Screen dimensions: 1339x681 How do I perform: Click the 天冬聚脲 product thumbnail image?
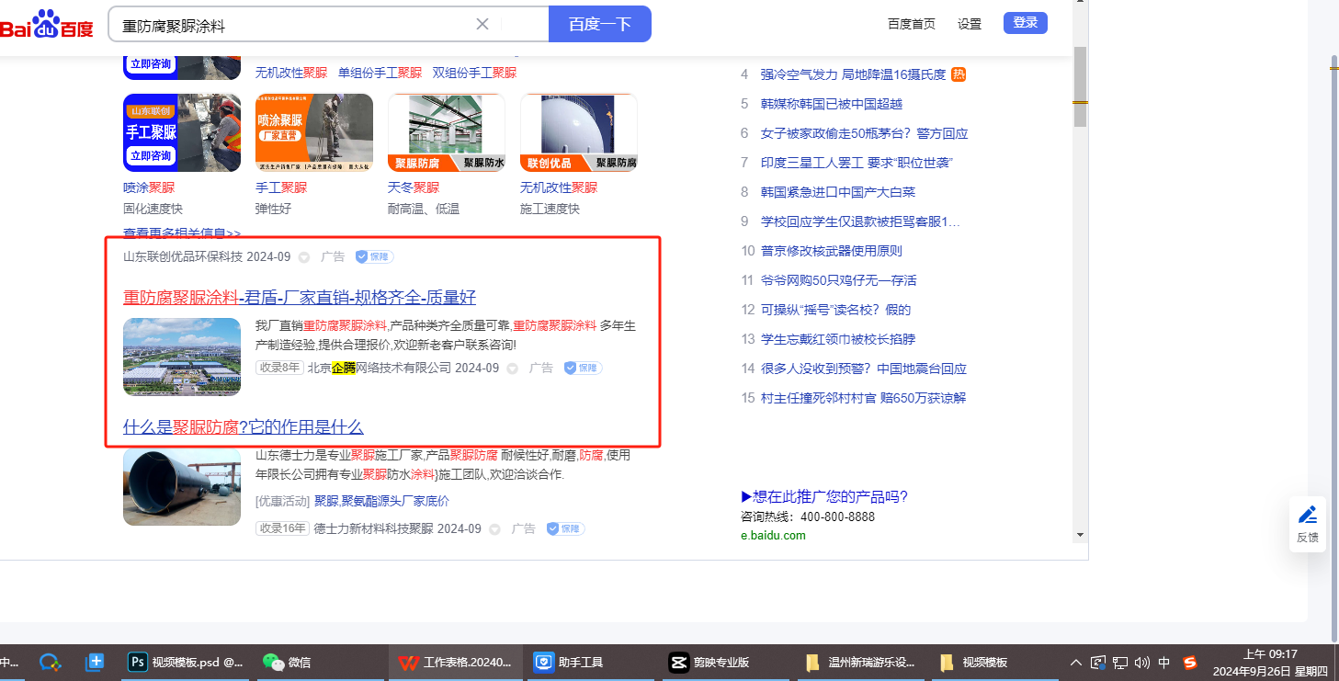tap(446, 132)
